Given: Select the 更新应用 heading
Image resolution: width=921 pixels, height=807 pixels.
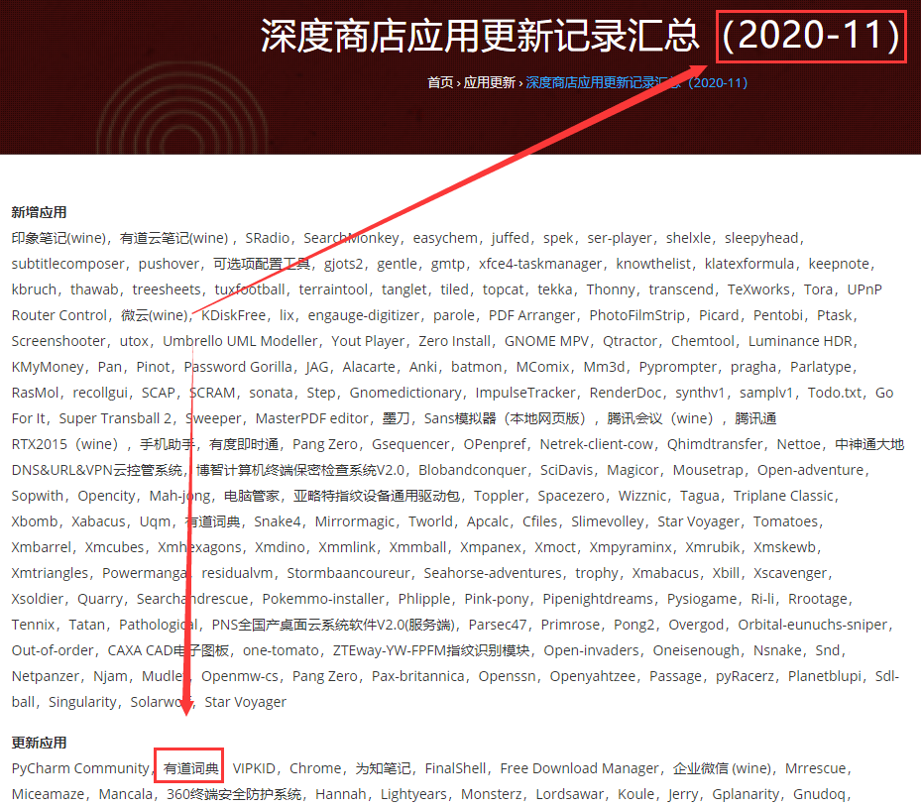Looking at the screenshot, I should pos(39,743).
